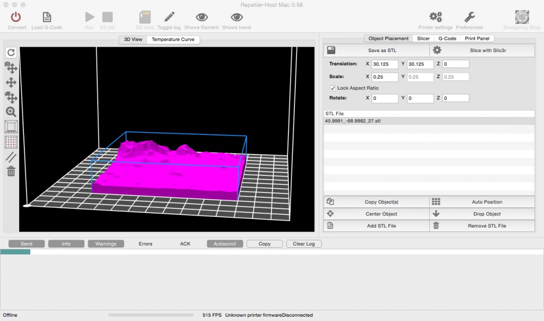
Task: Reset the 3D view with refresh icon
Action: tap(11, 53)
